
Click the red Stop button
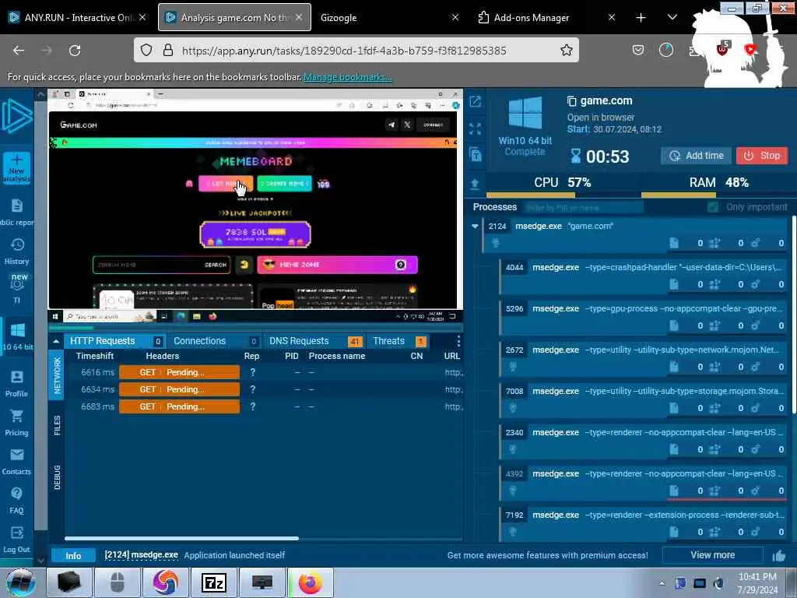pyautogui.click(x=762, y=156)
